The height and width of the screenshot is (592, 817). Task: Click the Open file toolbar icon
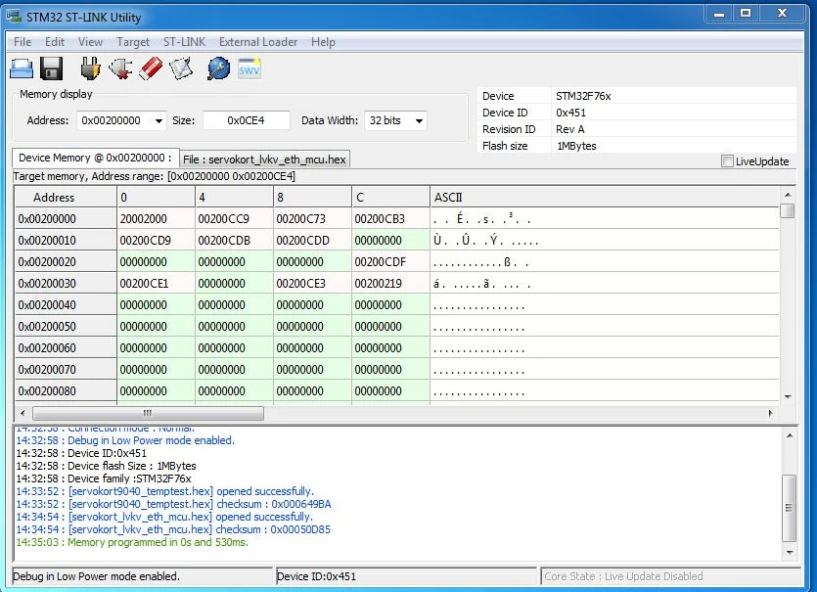pos(22,68)
